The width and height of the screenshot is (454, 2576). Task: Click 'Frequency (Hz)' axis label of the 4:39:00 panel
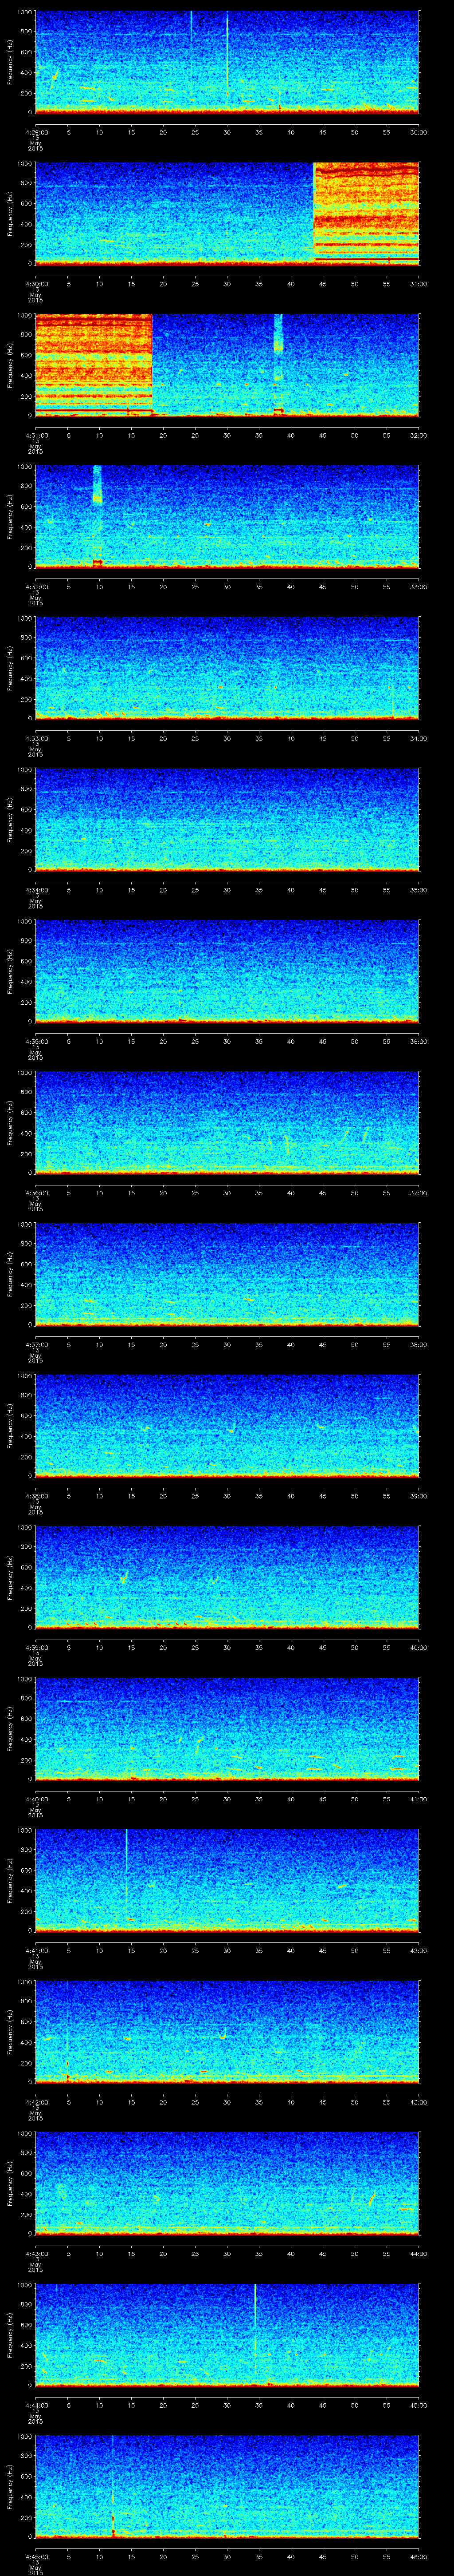(10, 1578)
